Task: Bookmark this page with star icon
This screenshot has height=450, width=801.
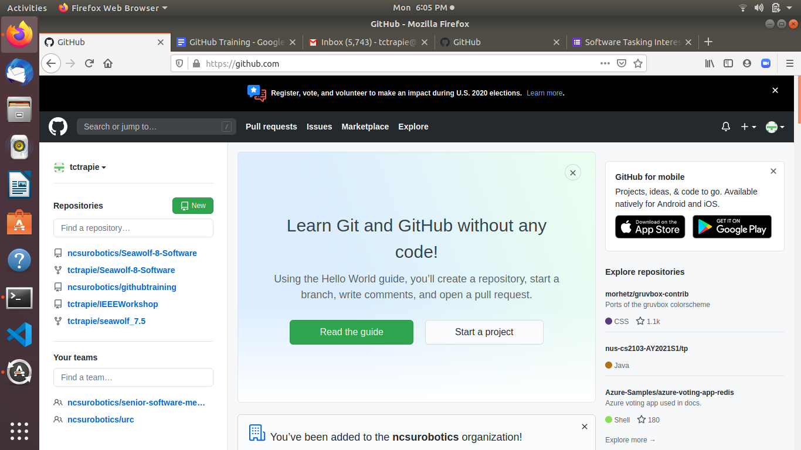Action: pos(638,63)
